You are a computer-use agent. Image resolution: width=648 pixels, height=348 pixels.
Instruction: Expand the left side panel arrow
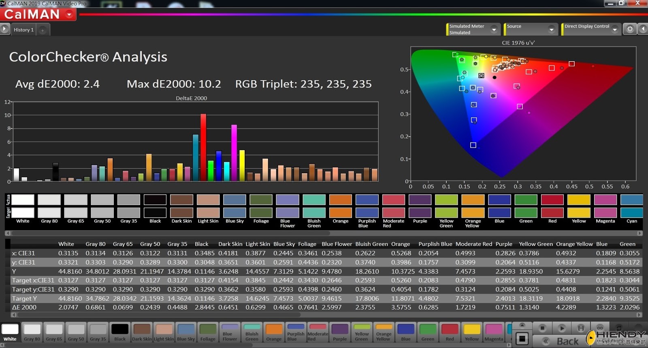pos(4,29)
